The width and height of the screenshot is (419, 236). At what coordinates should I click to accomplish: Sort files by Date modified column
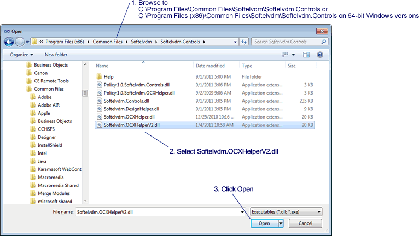[x=210, y=66]
